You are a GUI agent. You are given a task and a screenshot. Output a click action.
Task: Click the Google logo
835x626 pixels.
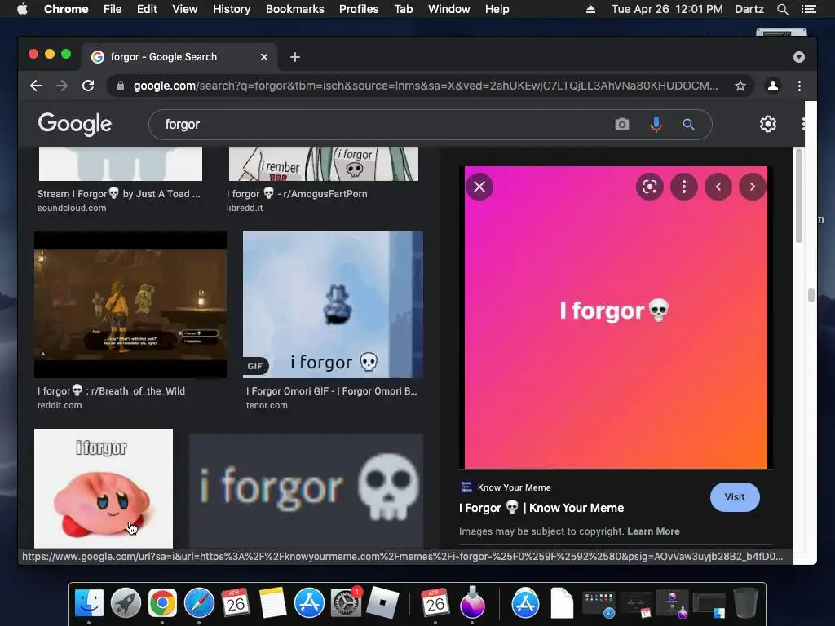(x=74, y=124)
